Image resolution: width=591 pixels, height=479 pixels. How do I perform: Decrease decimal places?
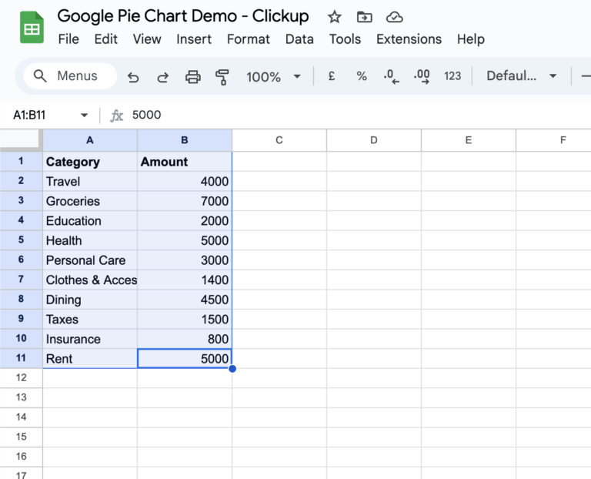point(391,76)
